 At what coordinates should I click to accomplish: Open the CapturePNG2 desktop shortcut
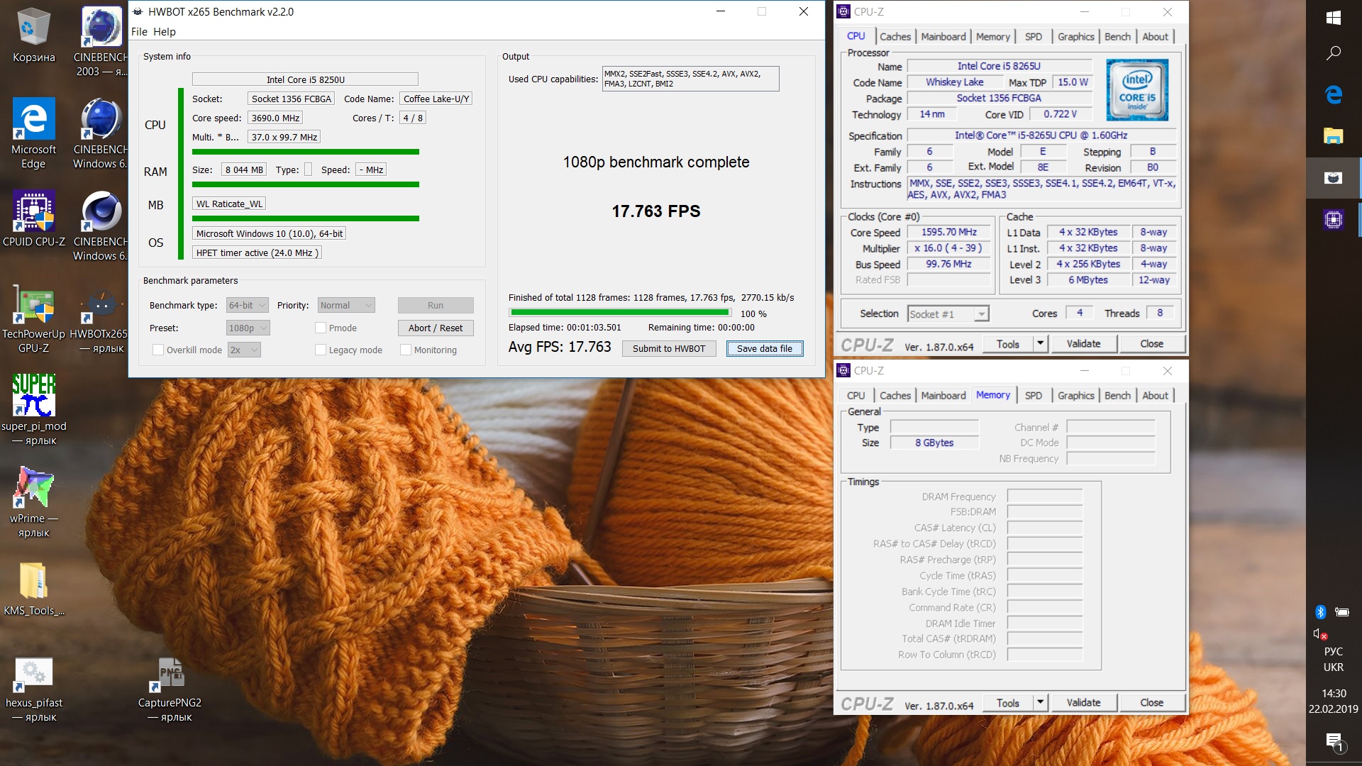(170, 687)
